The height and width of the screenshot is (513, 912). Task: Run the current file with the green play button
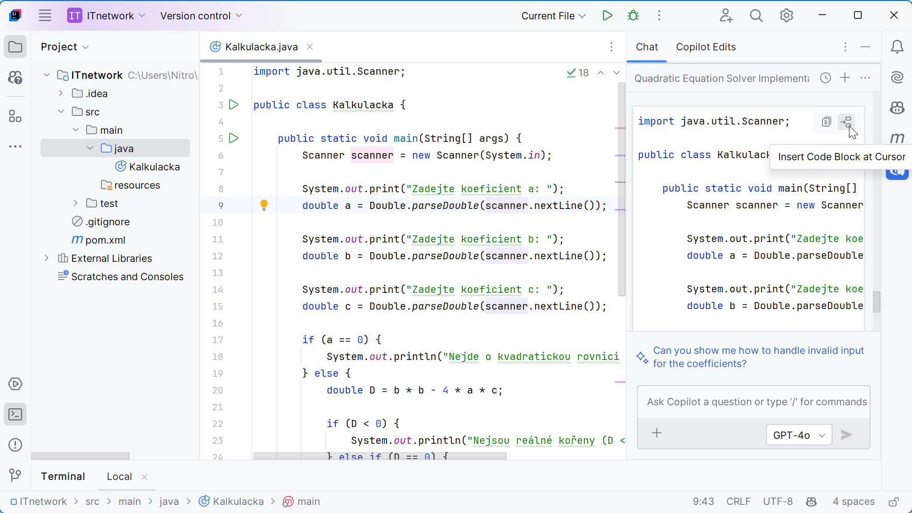(607, 16)
